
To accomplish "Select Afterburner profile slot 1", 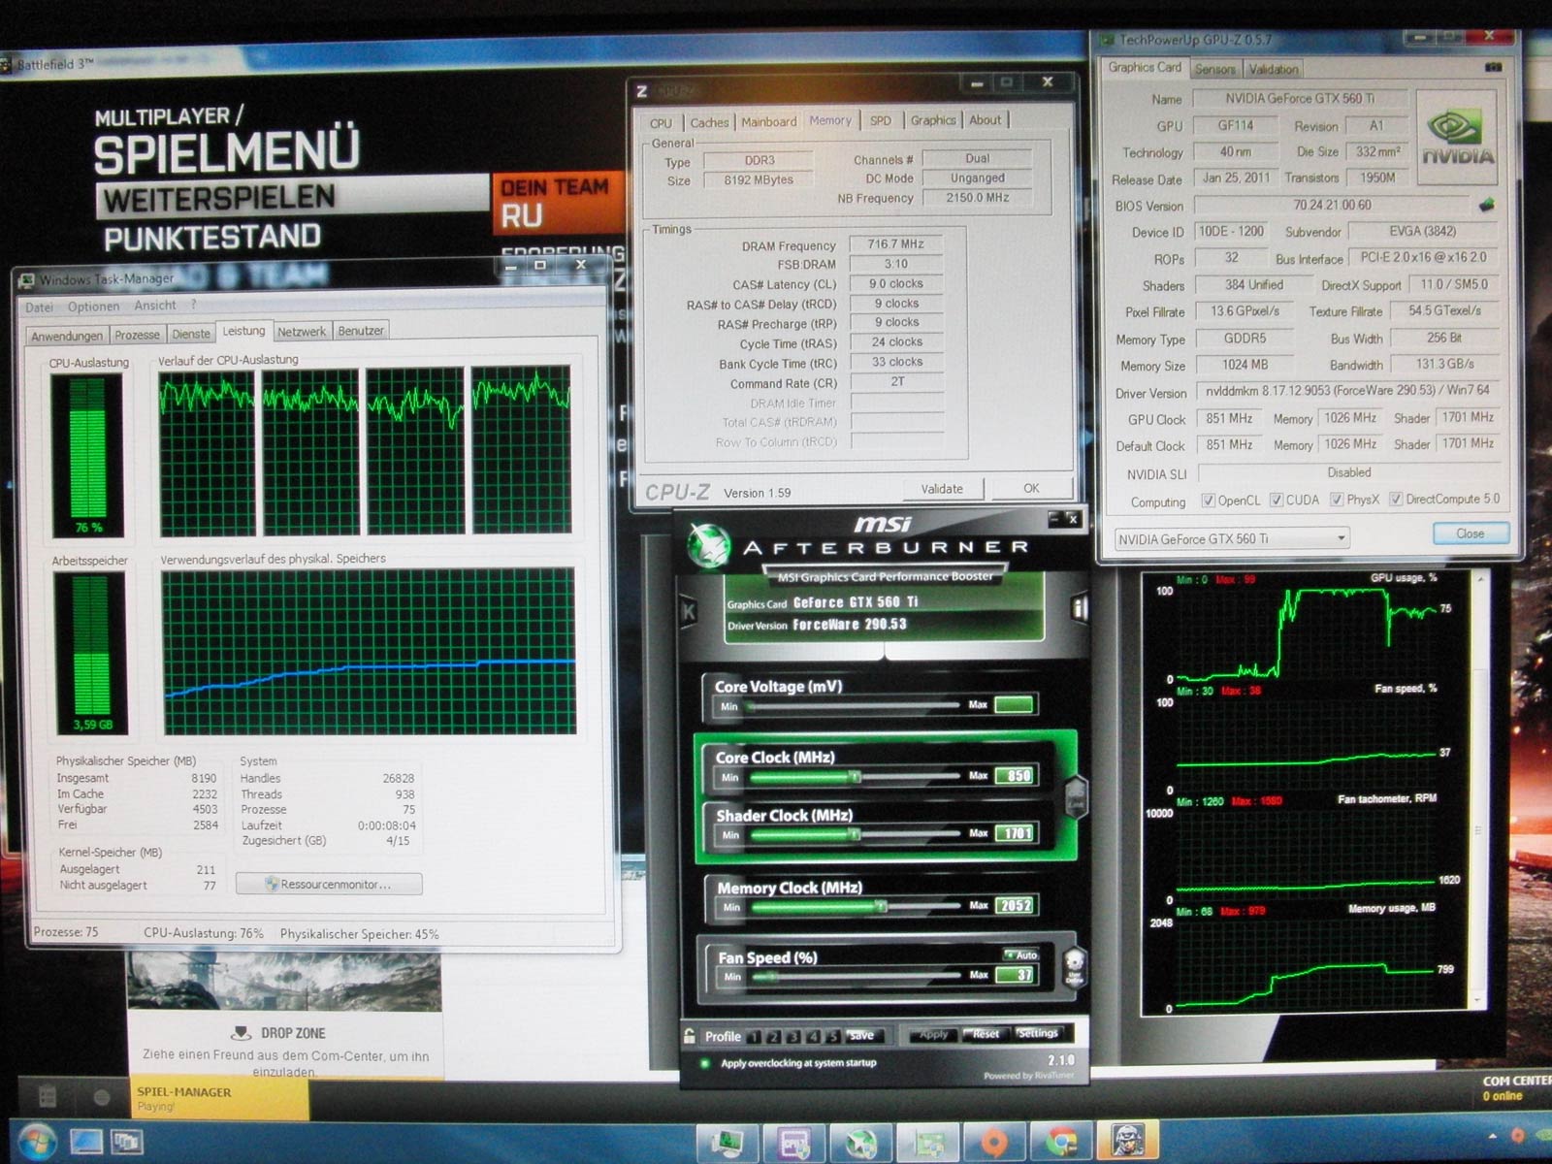I will (756, 1036).
